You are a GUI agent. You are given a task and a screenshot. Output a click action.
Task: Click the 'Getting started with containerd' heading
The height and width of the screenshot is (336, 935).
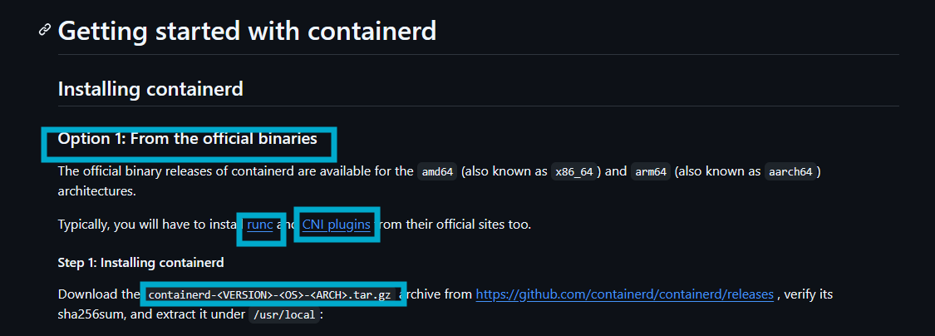tap(247, 31)
